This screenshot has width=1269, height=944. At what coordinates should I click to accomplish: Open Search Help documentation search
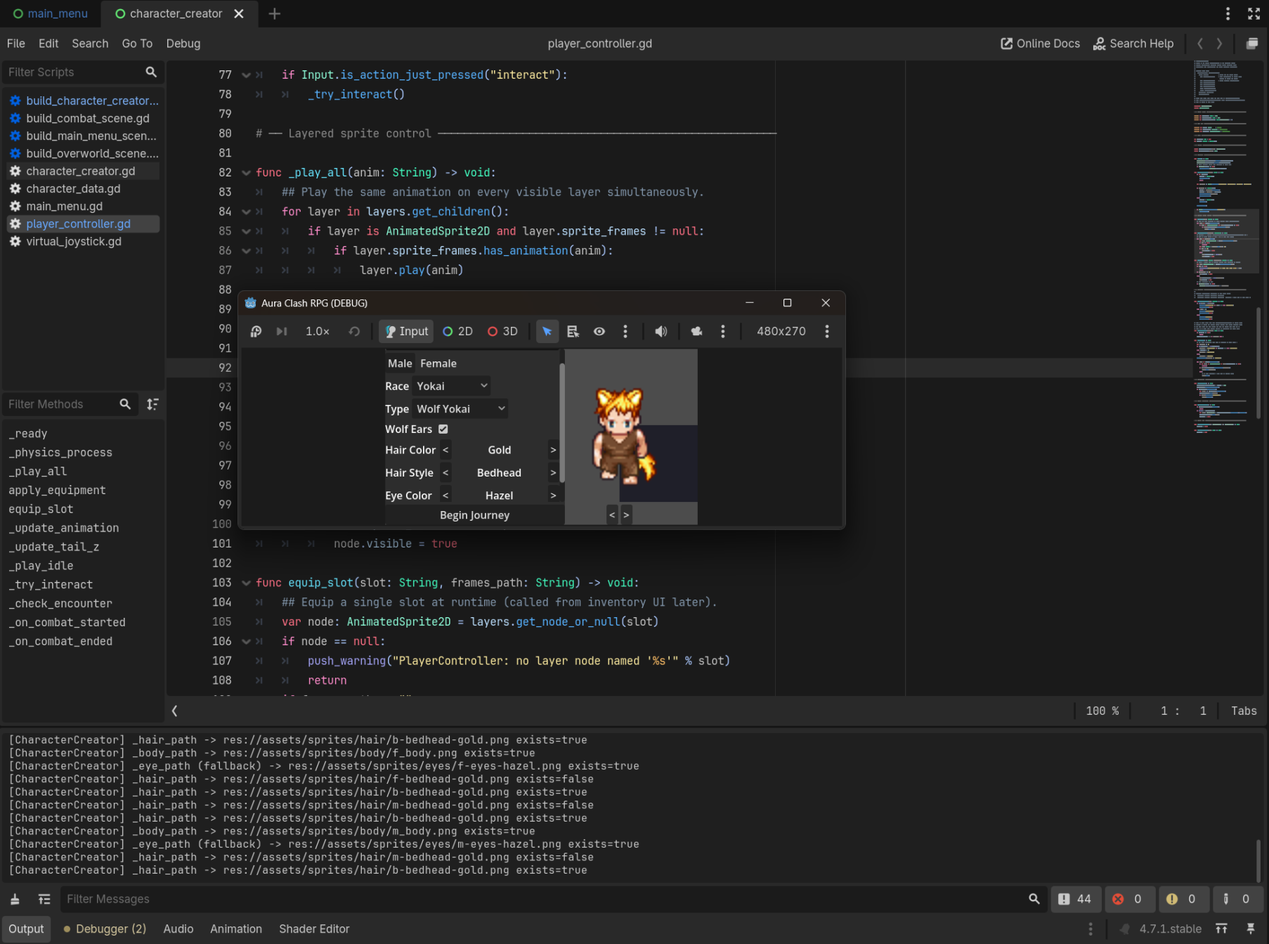tap(1133, 44)
